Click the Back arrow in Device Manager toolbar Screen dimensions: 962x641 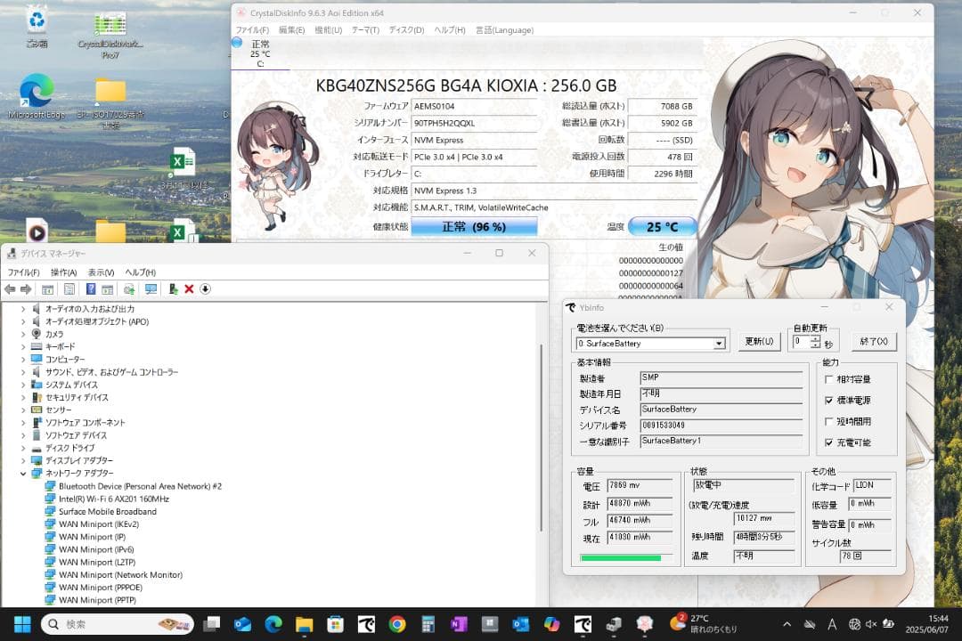coord(10,289)
